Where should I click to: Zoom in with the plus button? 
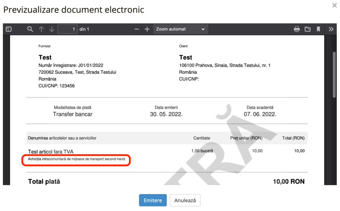tap(147, 29)
